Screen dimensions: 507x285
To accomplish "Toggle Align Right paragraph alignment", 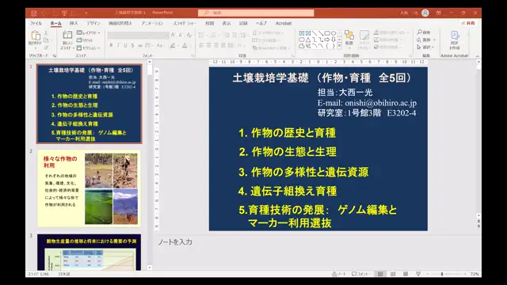I will (215, 46).
